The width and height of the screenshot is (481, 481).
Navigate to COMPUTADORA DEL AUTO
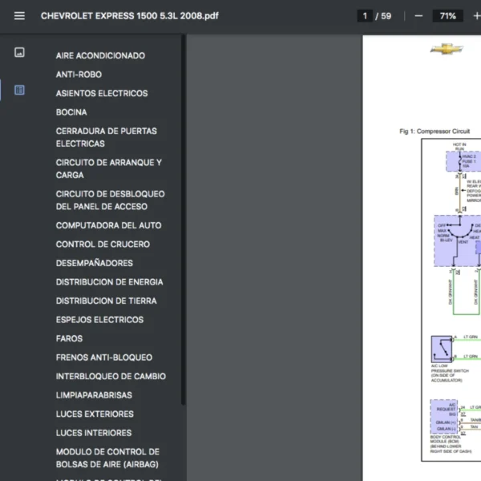click(108, 225)
